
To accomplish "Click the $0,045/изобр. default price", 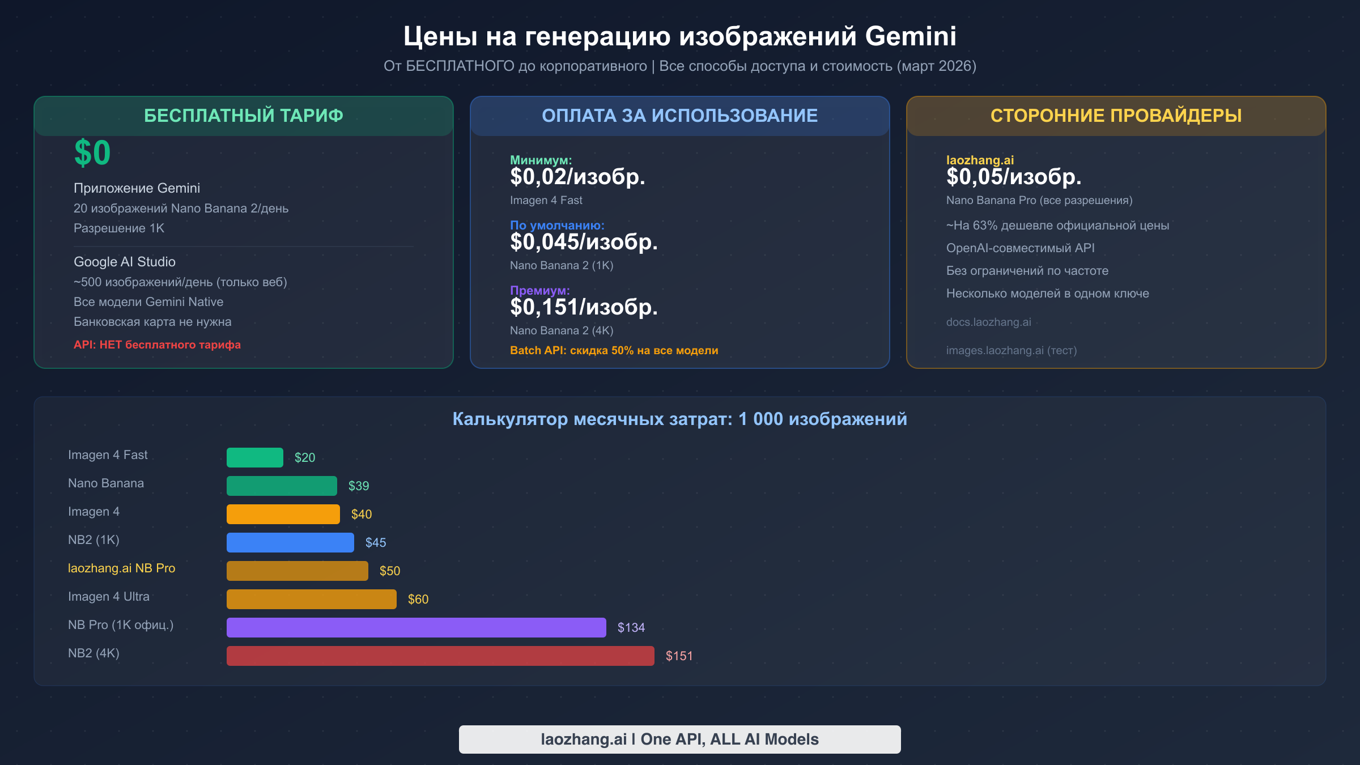I will pos(584,244).
